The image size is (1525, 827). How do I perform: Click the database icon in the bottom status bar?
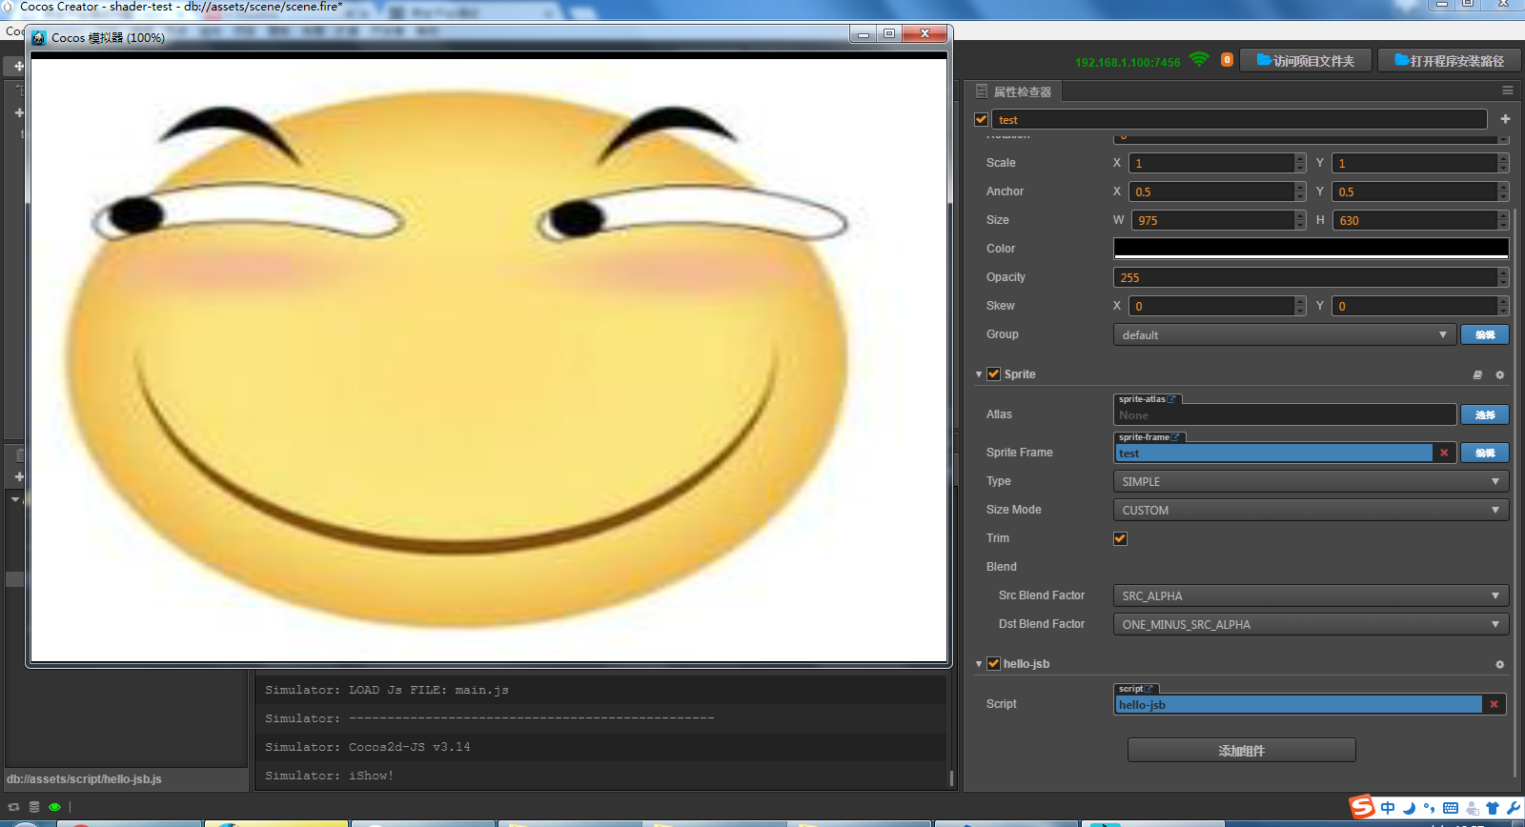click(34, 807)
